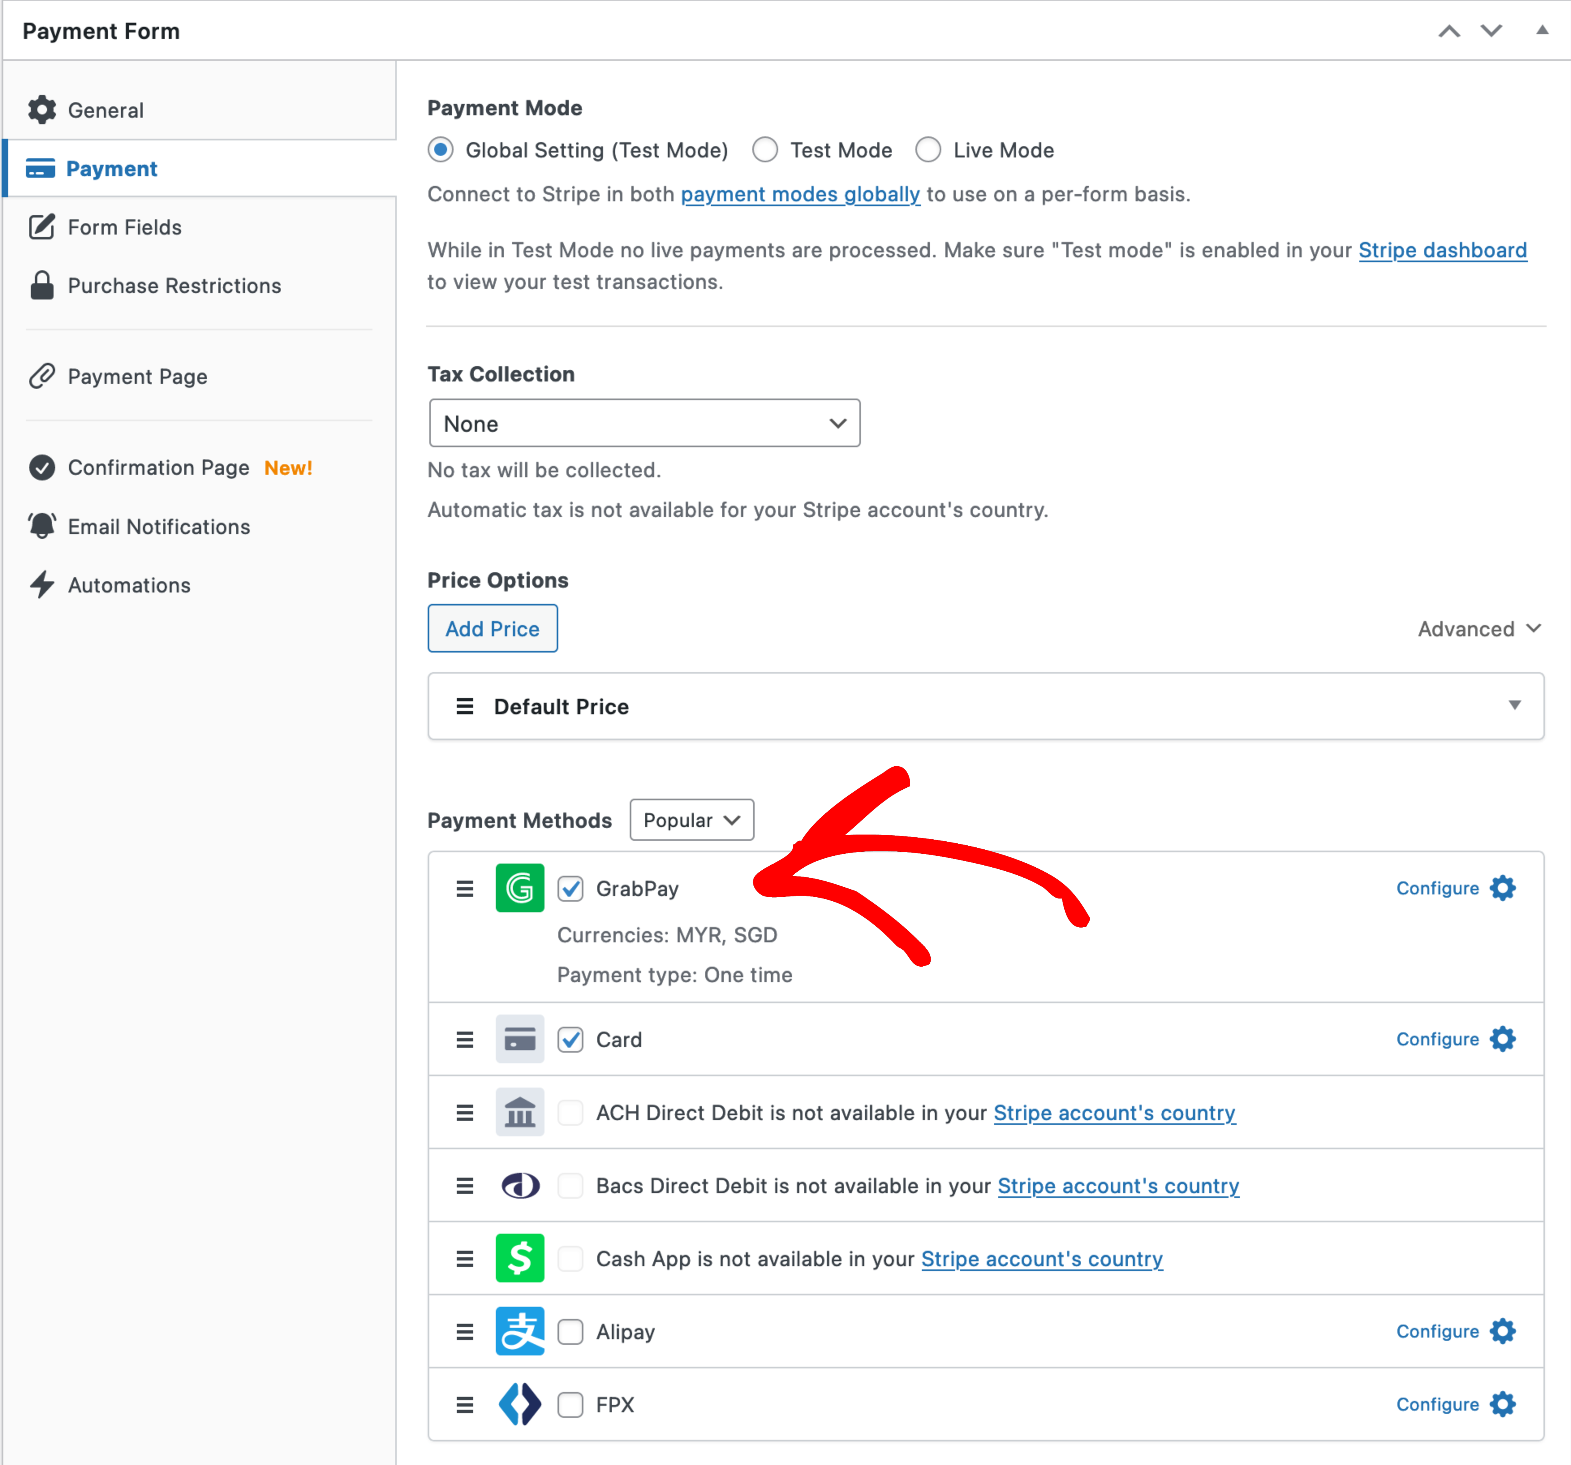This screenshot has height=1465, width=1571.
Task: Click the gear icon beside Card Configure
Action: pyautogui.click(x=1502, y=1039)
